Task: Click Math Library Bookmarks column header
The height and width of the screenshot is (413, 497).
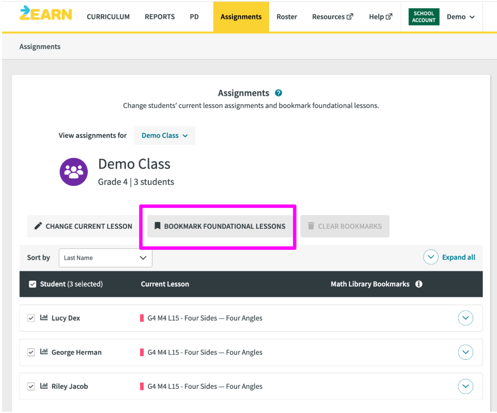Action: [370, 284]
